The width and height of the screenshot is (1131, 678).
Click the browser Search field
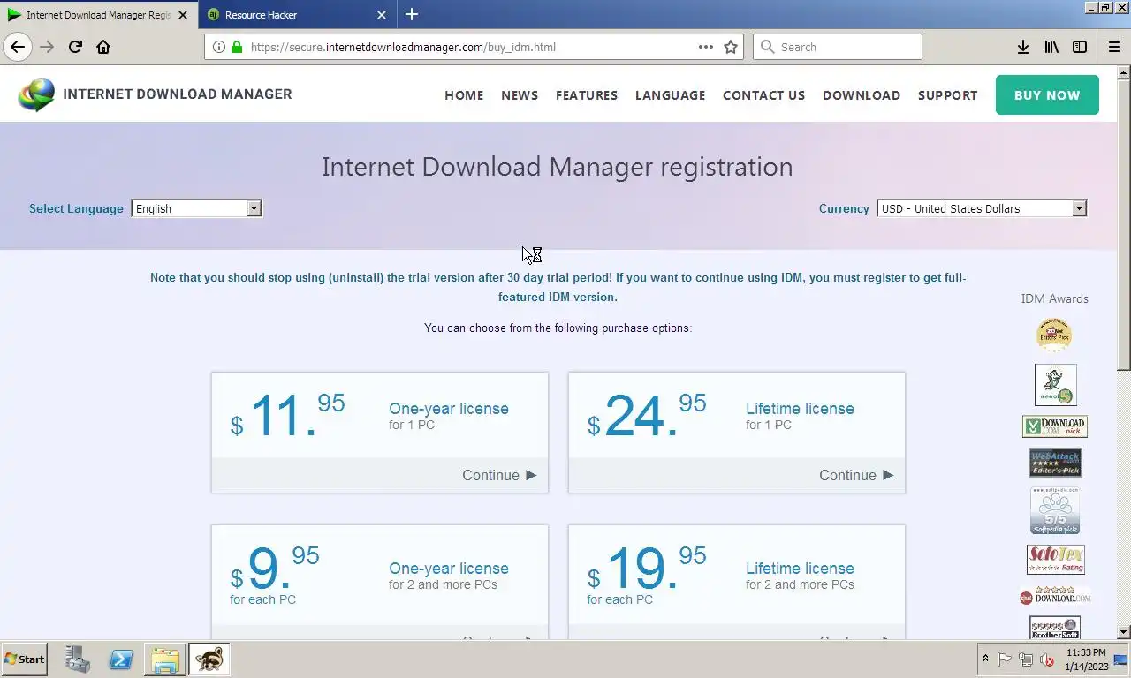(838, 47)
